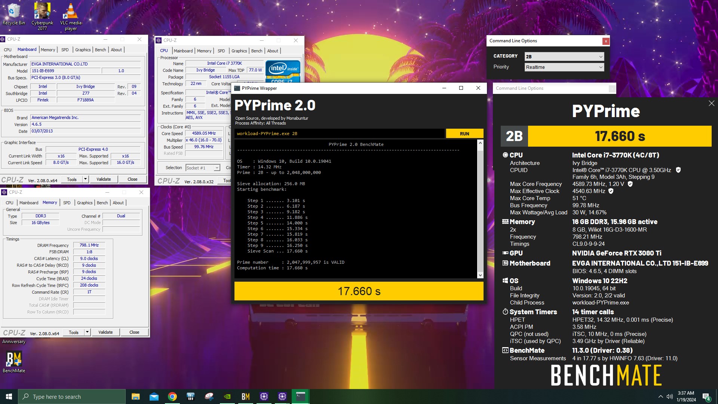The height and width of the screenshot is (404, 718).
Task: Click the yellow 17.660 s result bar
Action: 359,291
